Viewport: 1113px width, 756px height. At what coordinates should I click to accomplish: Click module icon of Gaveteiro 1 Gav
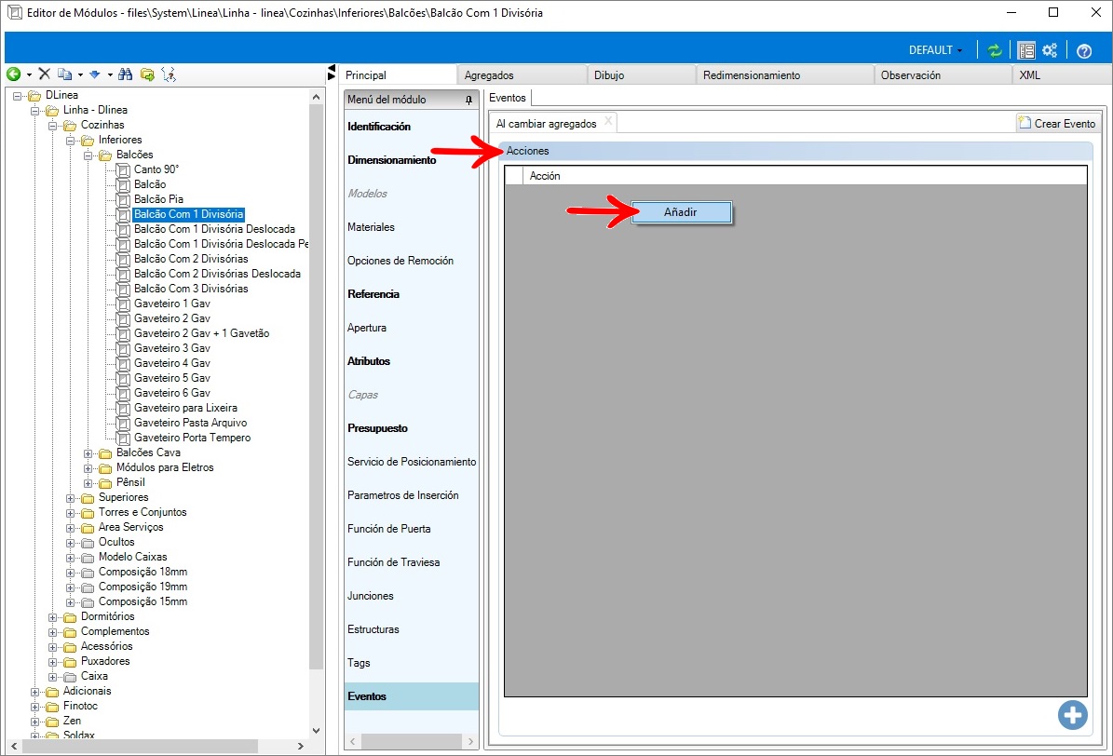[x=124, y=304]
